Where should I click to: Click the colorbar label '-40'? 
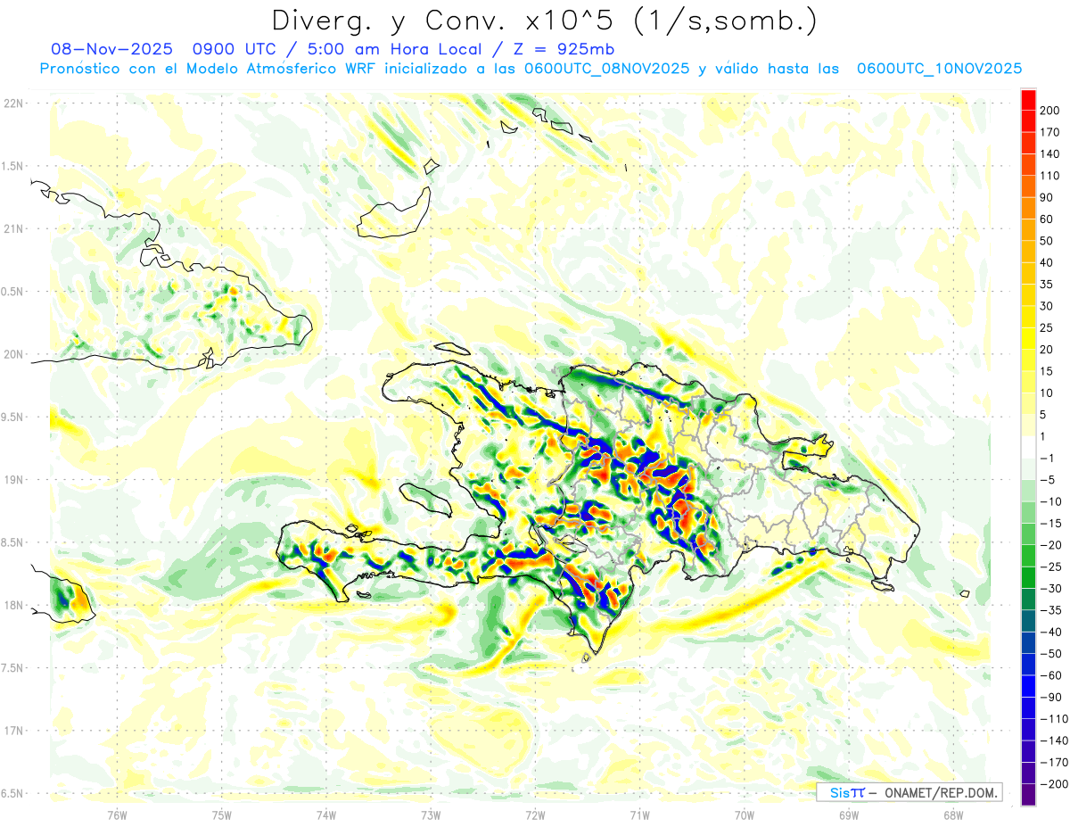(x=1051, y=632)
